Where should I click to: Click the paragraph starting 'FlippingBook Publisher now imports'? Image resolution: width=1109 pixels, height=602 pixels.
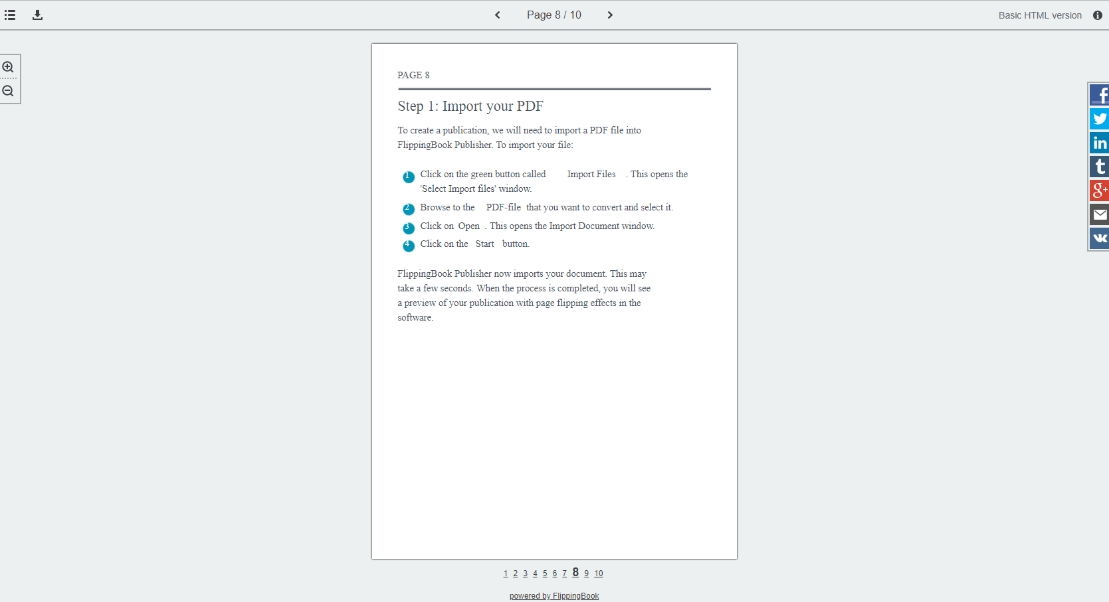[524, 295]
